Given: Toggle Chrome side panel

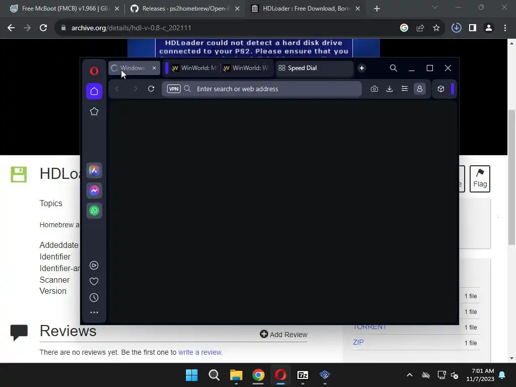Looking at the screenshot, I should click(x=473, y=28).
